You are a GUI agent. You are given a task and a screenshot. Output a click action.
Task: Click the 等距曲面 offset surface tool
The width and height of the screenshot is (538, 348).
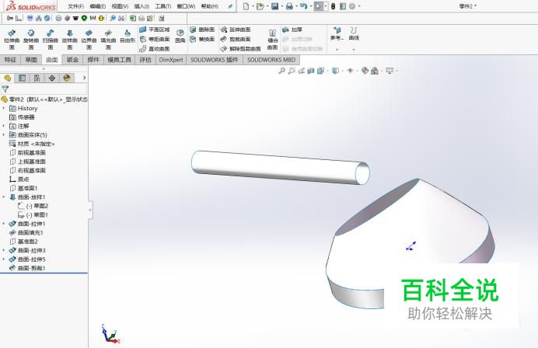click(x=155, y=40)
